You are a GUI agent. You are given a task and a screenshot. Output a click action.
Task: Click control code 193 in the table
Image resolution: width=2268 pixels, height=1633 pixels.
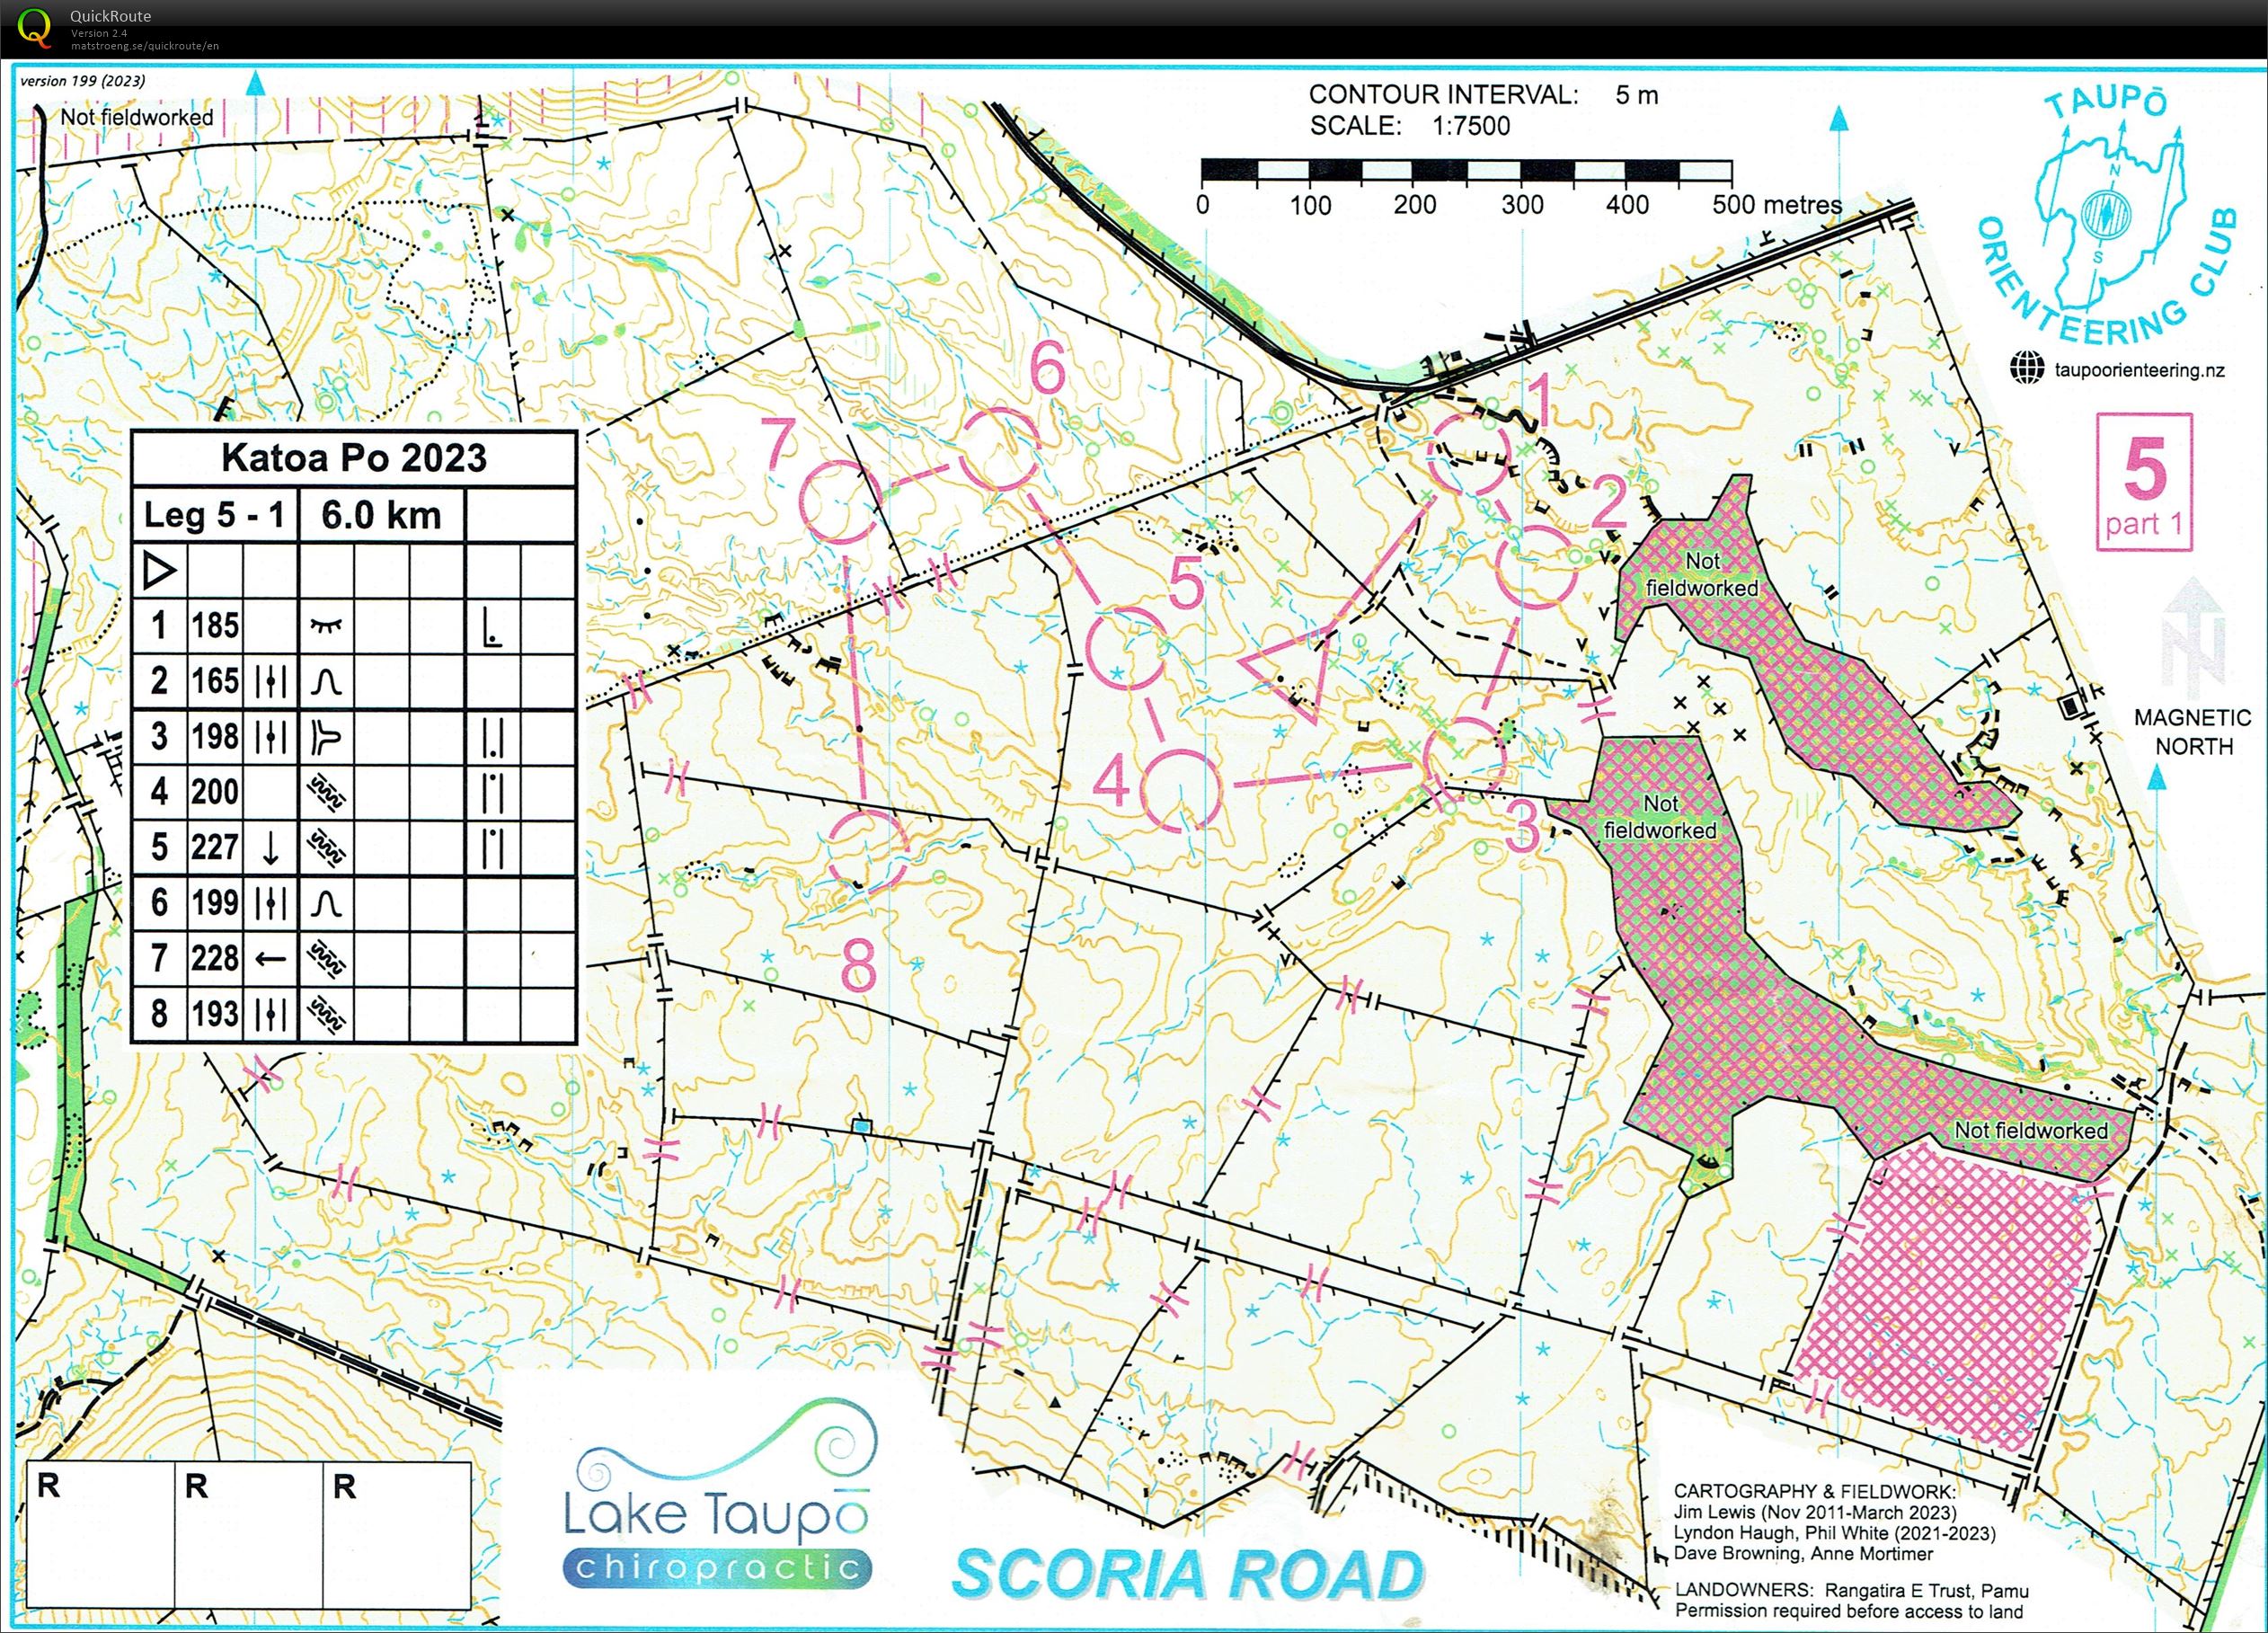point(215,1014)
